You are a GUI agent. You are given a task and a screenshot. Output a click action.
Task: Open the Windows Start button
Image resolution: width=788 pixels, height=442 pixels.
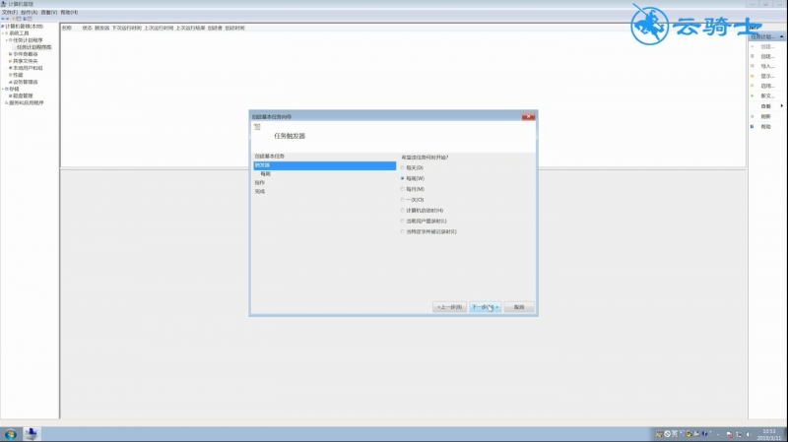coord(11,434)
